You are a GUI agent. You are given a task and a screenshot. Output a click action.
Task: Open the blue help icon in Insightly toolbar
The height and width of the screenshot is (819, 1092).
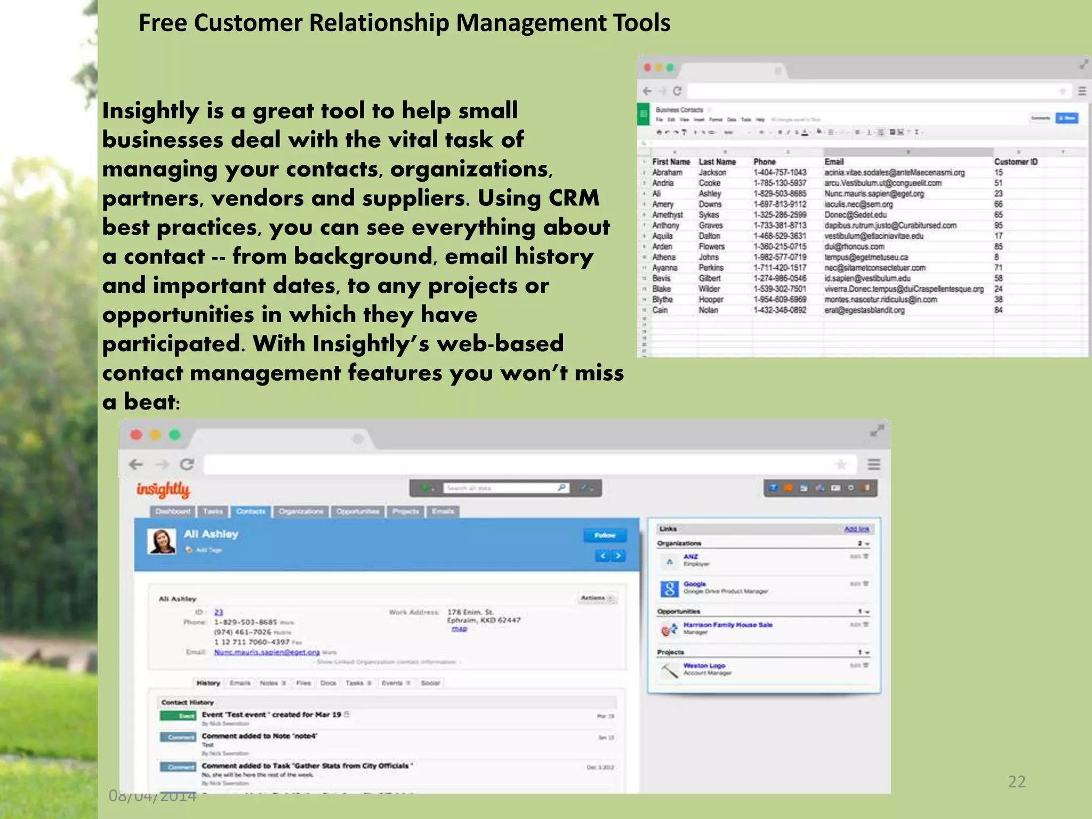[x=773, y=487]
